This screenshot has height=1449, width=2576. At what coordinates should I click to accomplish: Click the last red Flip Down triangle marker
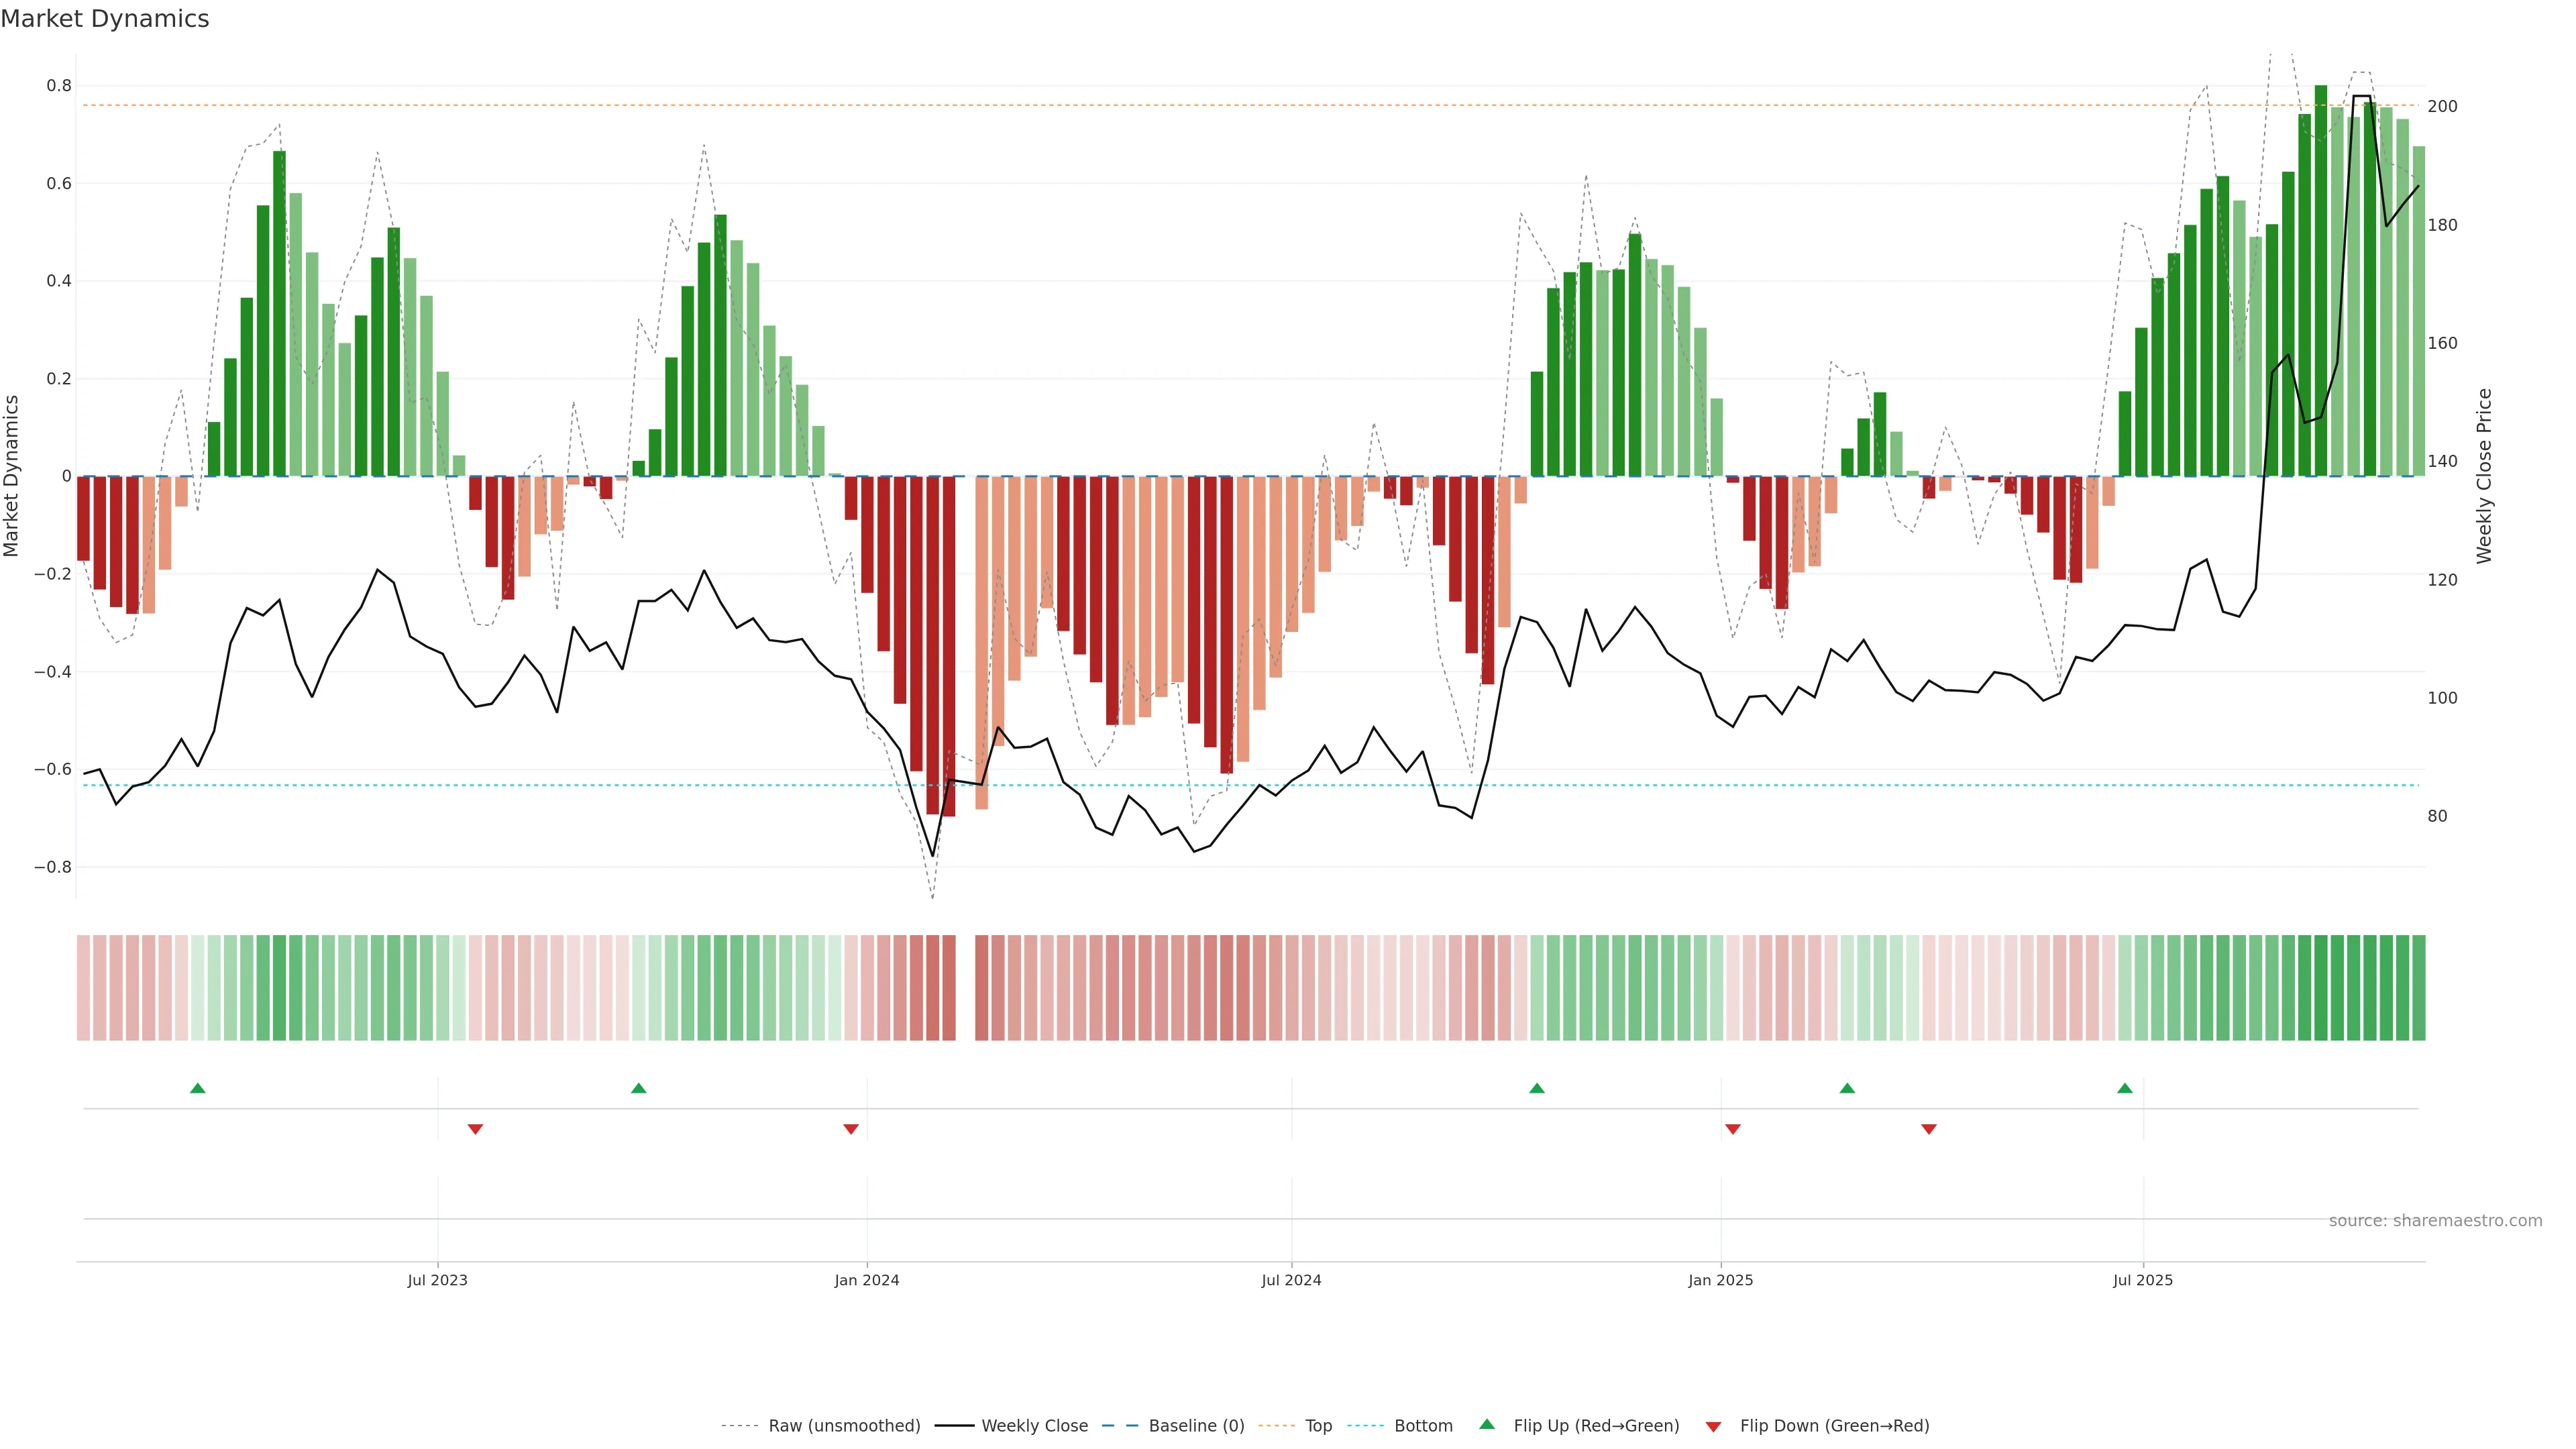(x=1929, y=1129)
